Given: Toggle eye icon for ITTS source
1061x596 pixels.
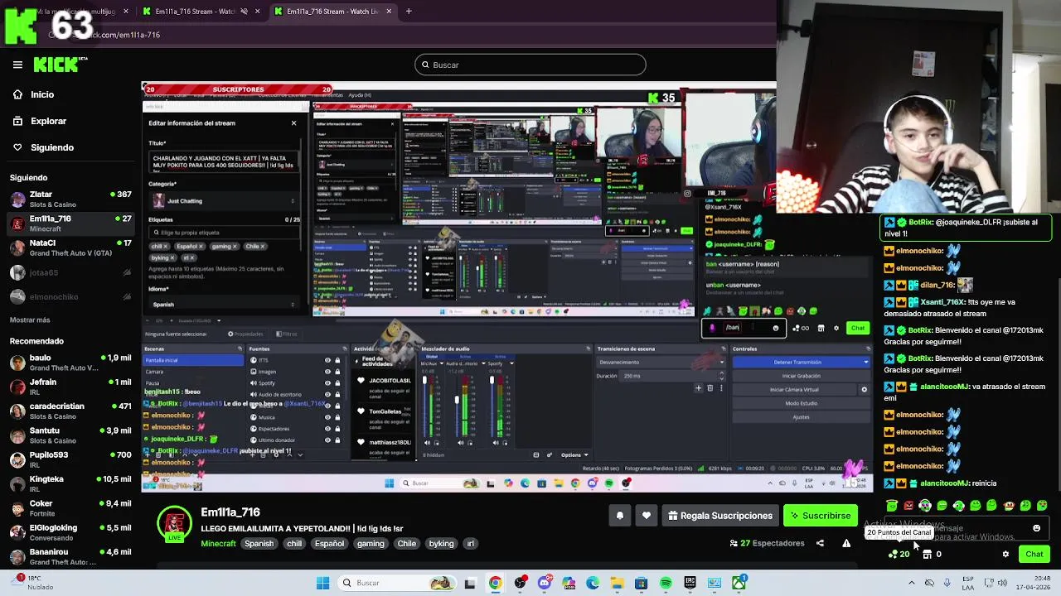Looking at the screenshot, I should point(327,360).
